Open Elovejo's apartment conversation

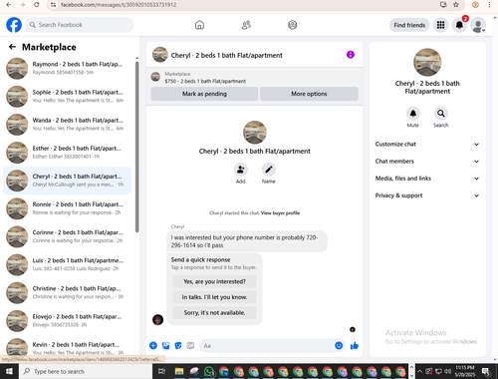[67, 321]
